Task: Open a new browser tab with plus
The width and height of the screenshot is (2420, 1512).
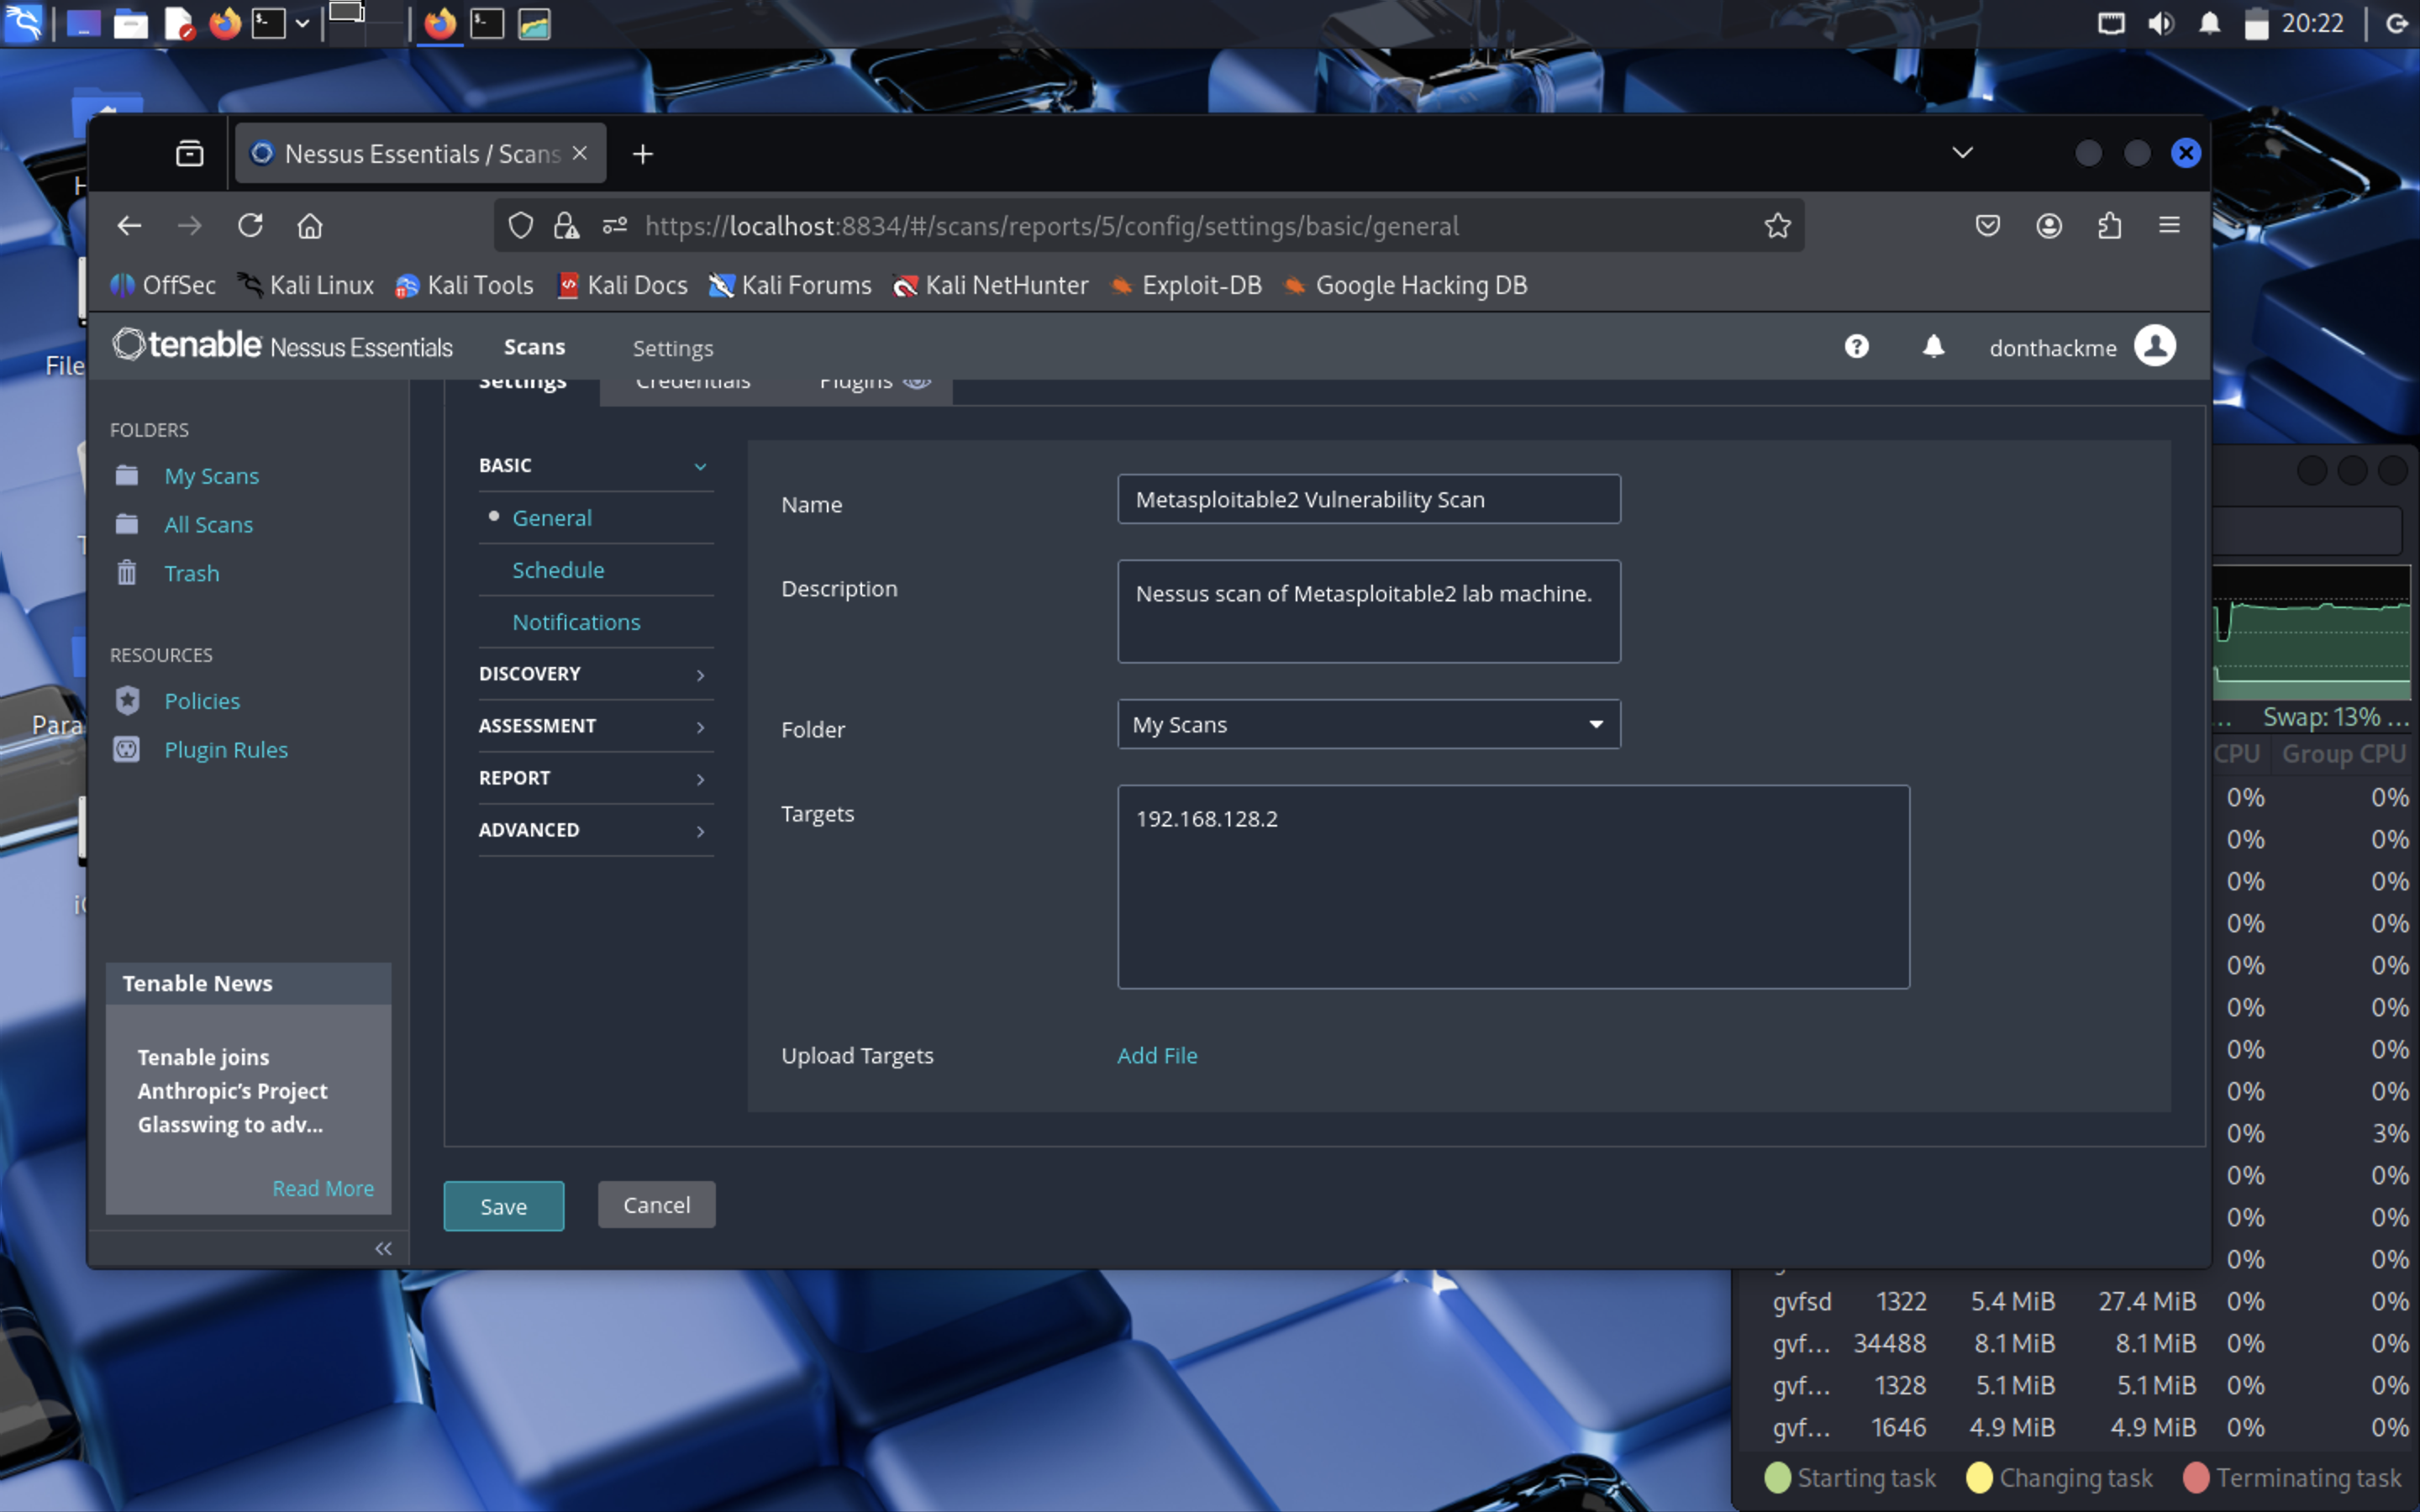Action: click(x=643, y=153)
